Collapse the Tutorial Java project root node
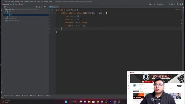 (x=4, y=9)
